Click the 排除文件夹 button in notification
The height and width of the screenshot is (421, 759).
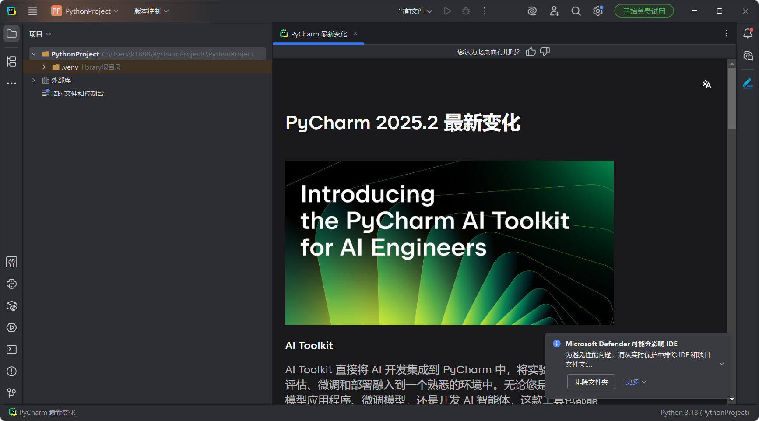[x=591, y=382]
